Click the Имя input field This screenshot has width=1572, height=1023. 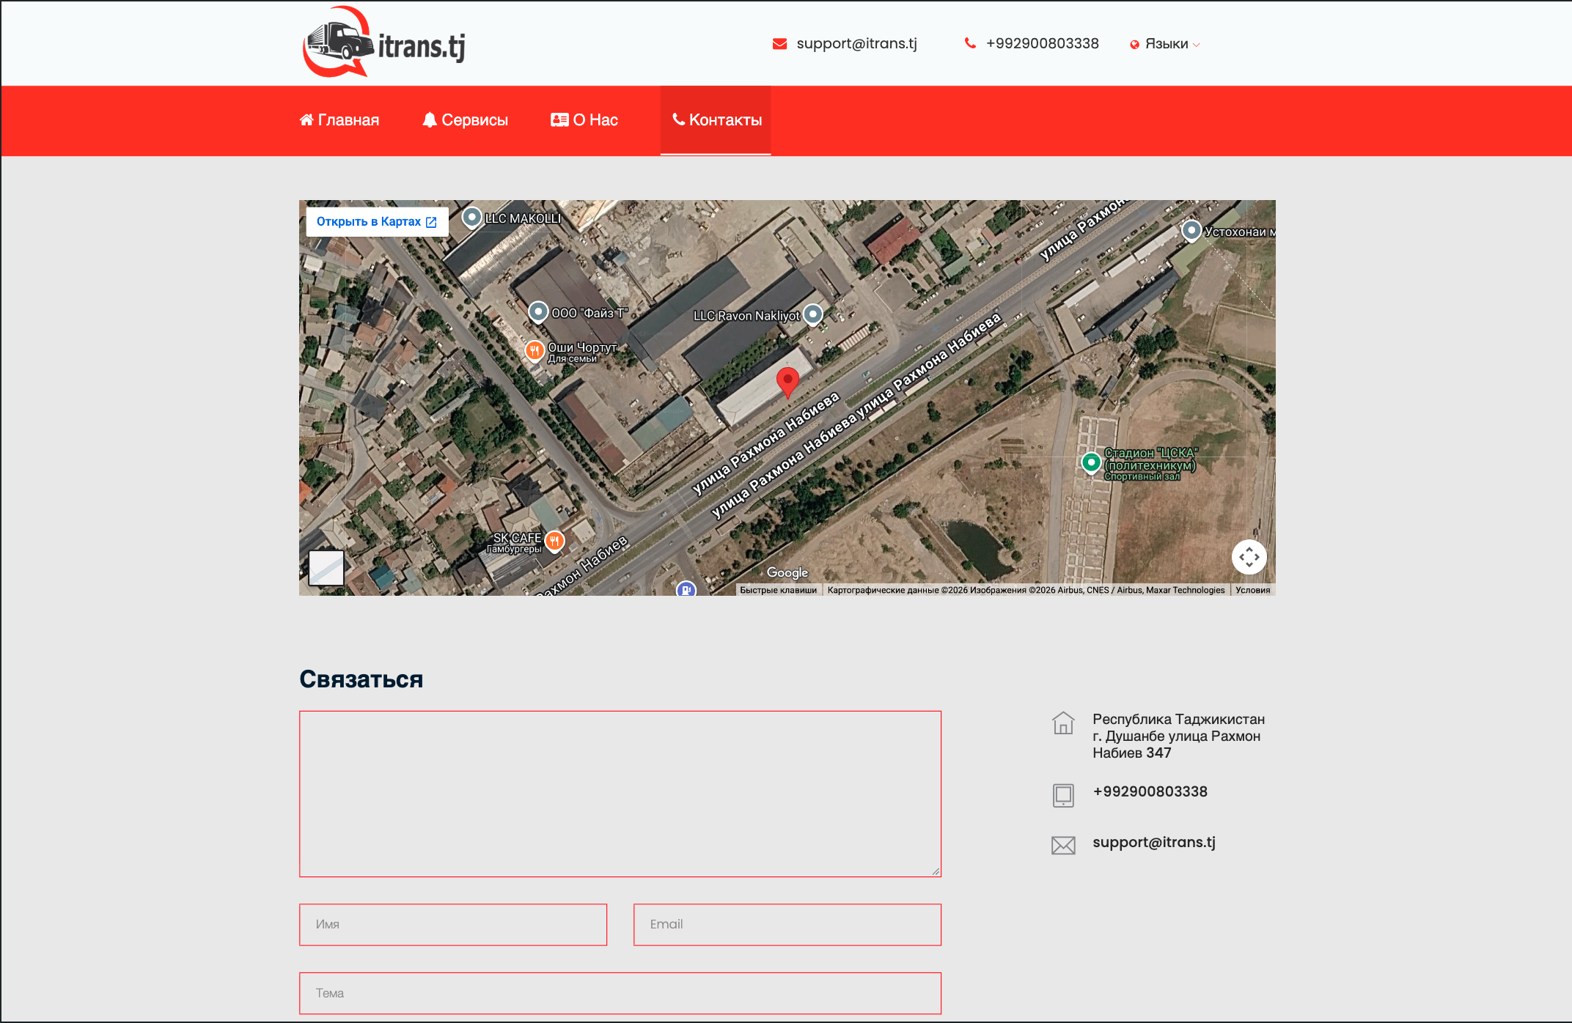tap(453, 925)
